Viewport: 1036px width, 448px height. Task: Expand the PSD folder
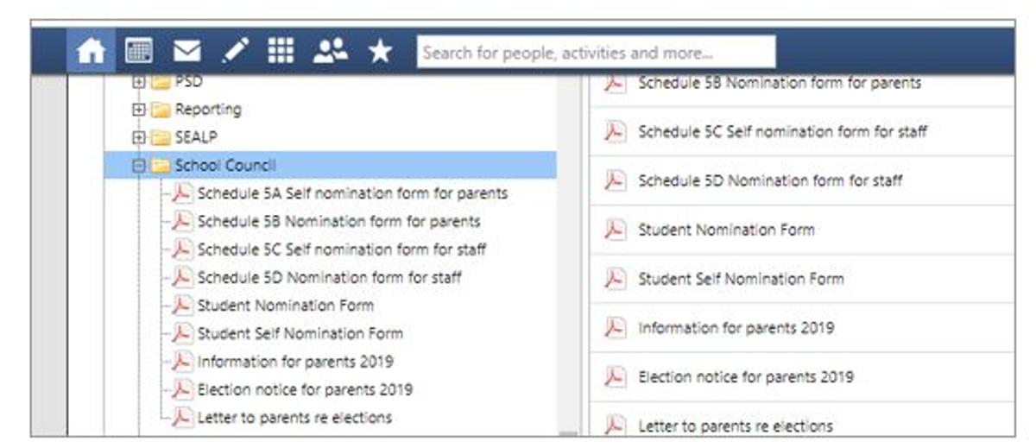point(138,83)
